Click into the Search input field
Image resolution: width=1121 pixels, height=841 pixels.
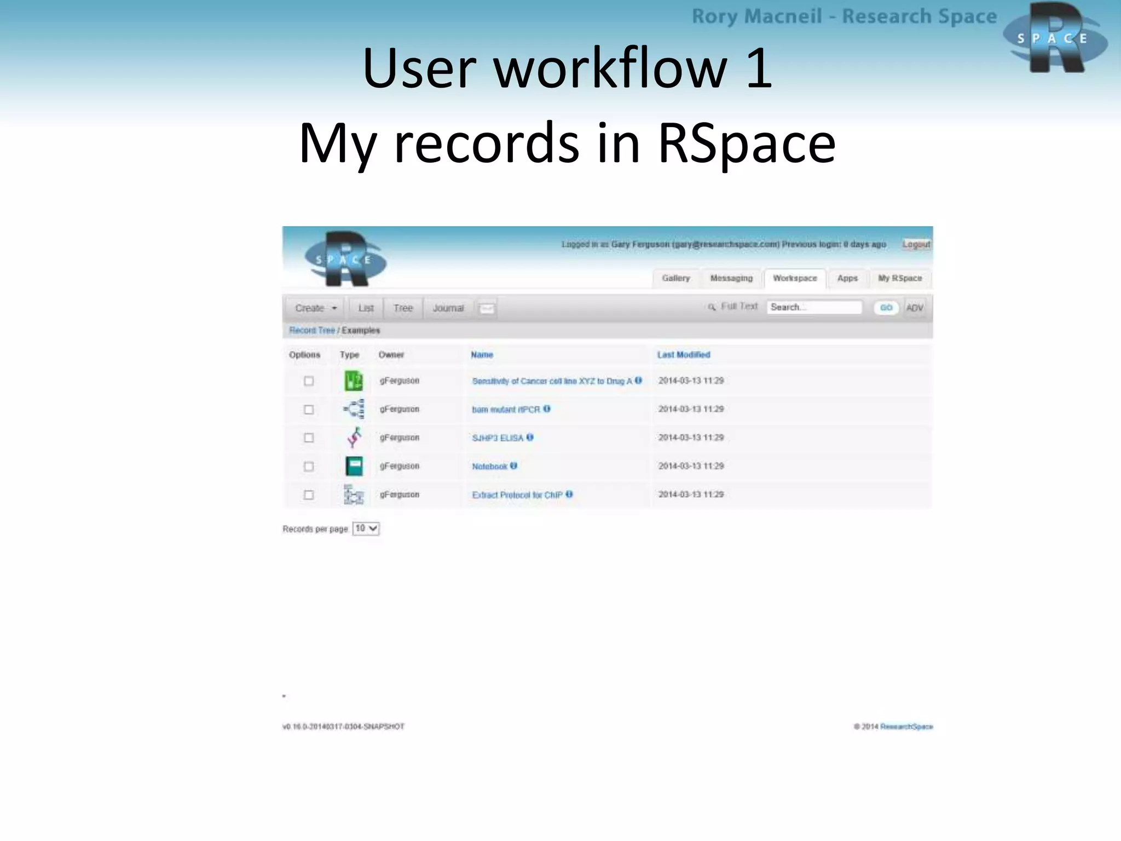click(x=814, y=307)
